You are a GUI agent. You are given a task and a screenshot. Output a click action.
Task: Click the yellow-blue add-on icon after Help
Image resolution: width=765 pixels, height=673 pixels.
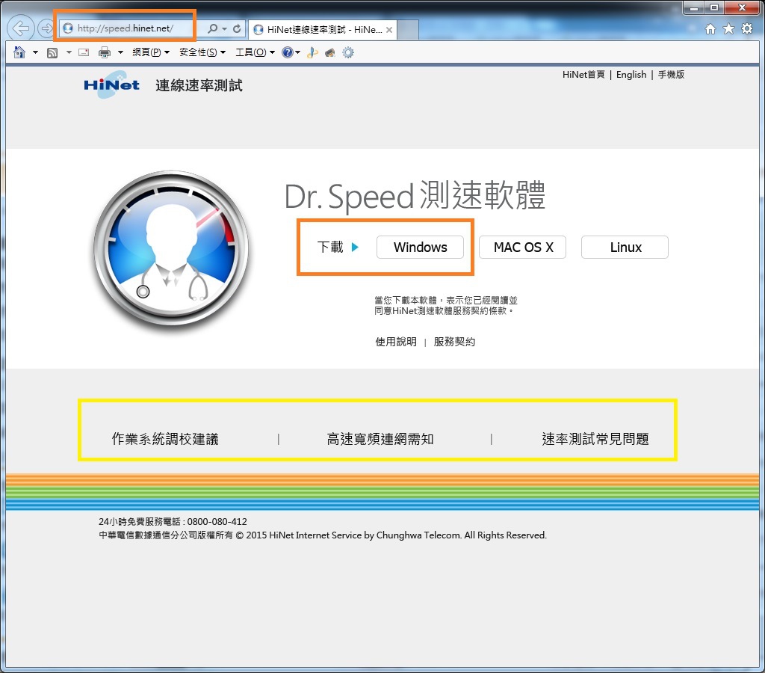[x=312, y=53]
